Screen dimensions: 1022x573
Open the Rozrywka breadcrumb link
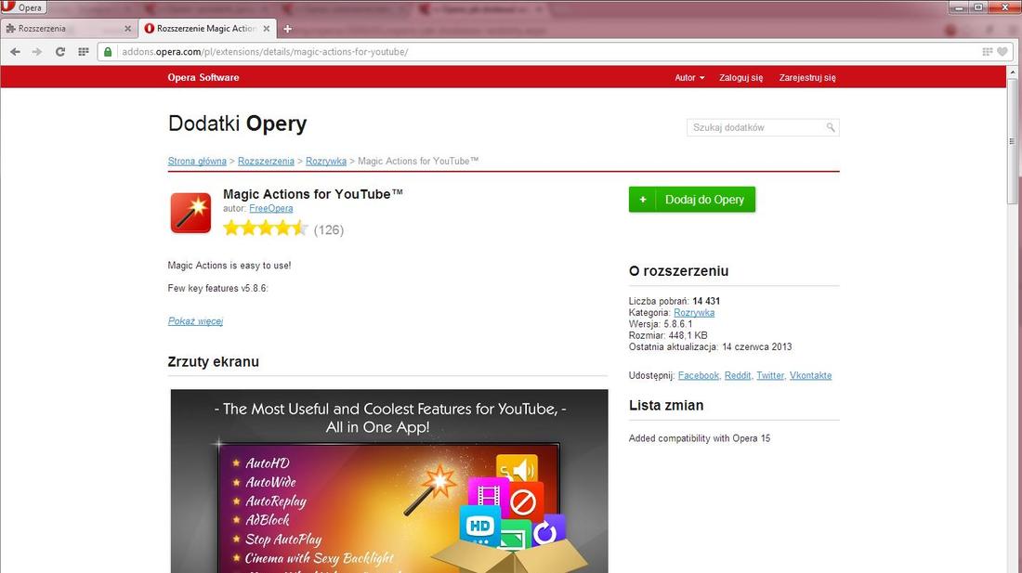tap(326, 161)
